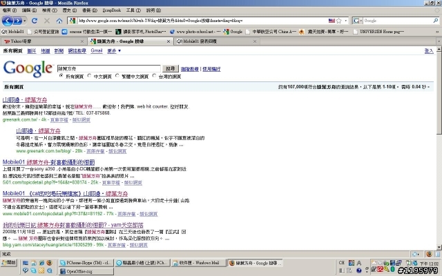Open the Mobile01 bookmark in bookmarks toolbar
Image resolution: width=442 pixels, height=276 pixels.
(x=12, y=32)
